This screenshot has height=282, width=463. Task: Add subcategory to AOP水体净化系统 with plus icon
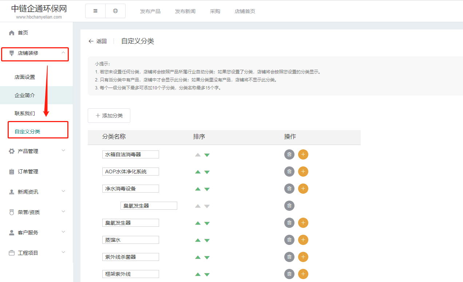[303, 172]
